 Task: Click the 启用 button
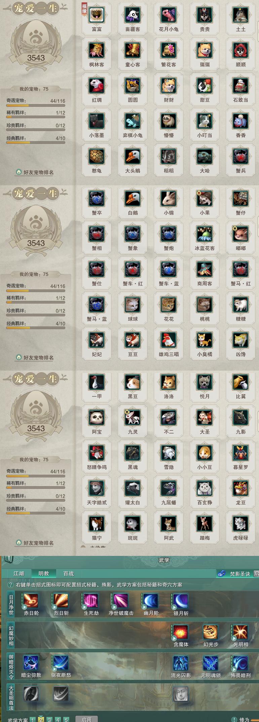click(x=87, y=719)
